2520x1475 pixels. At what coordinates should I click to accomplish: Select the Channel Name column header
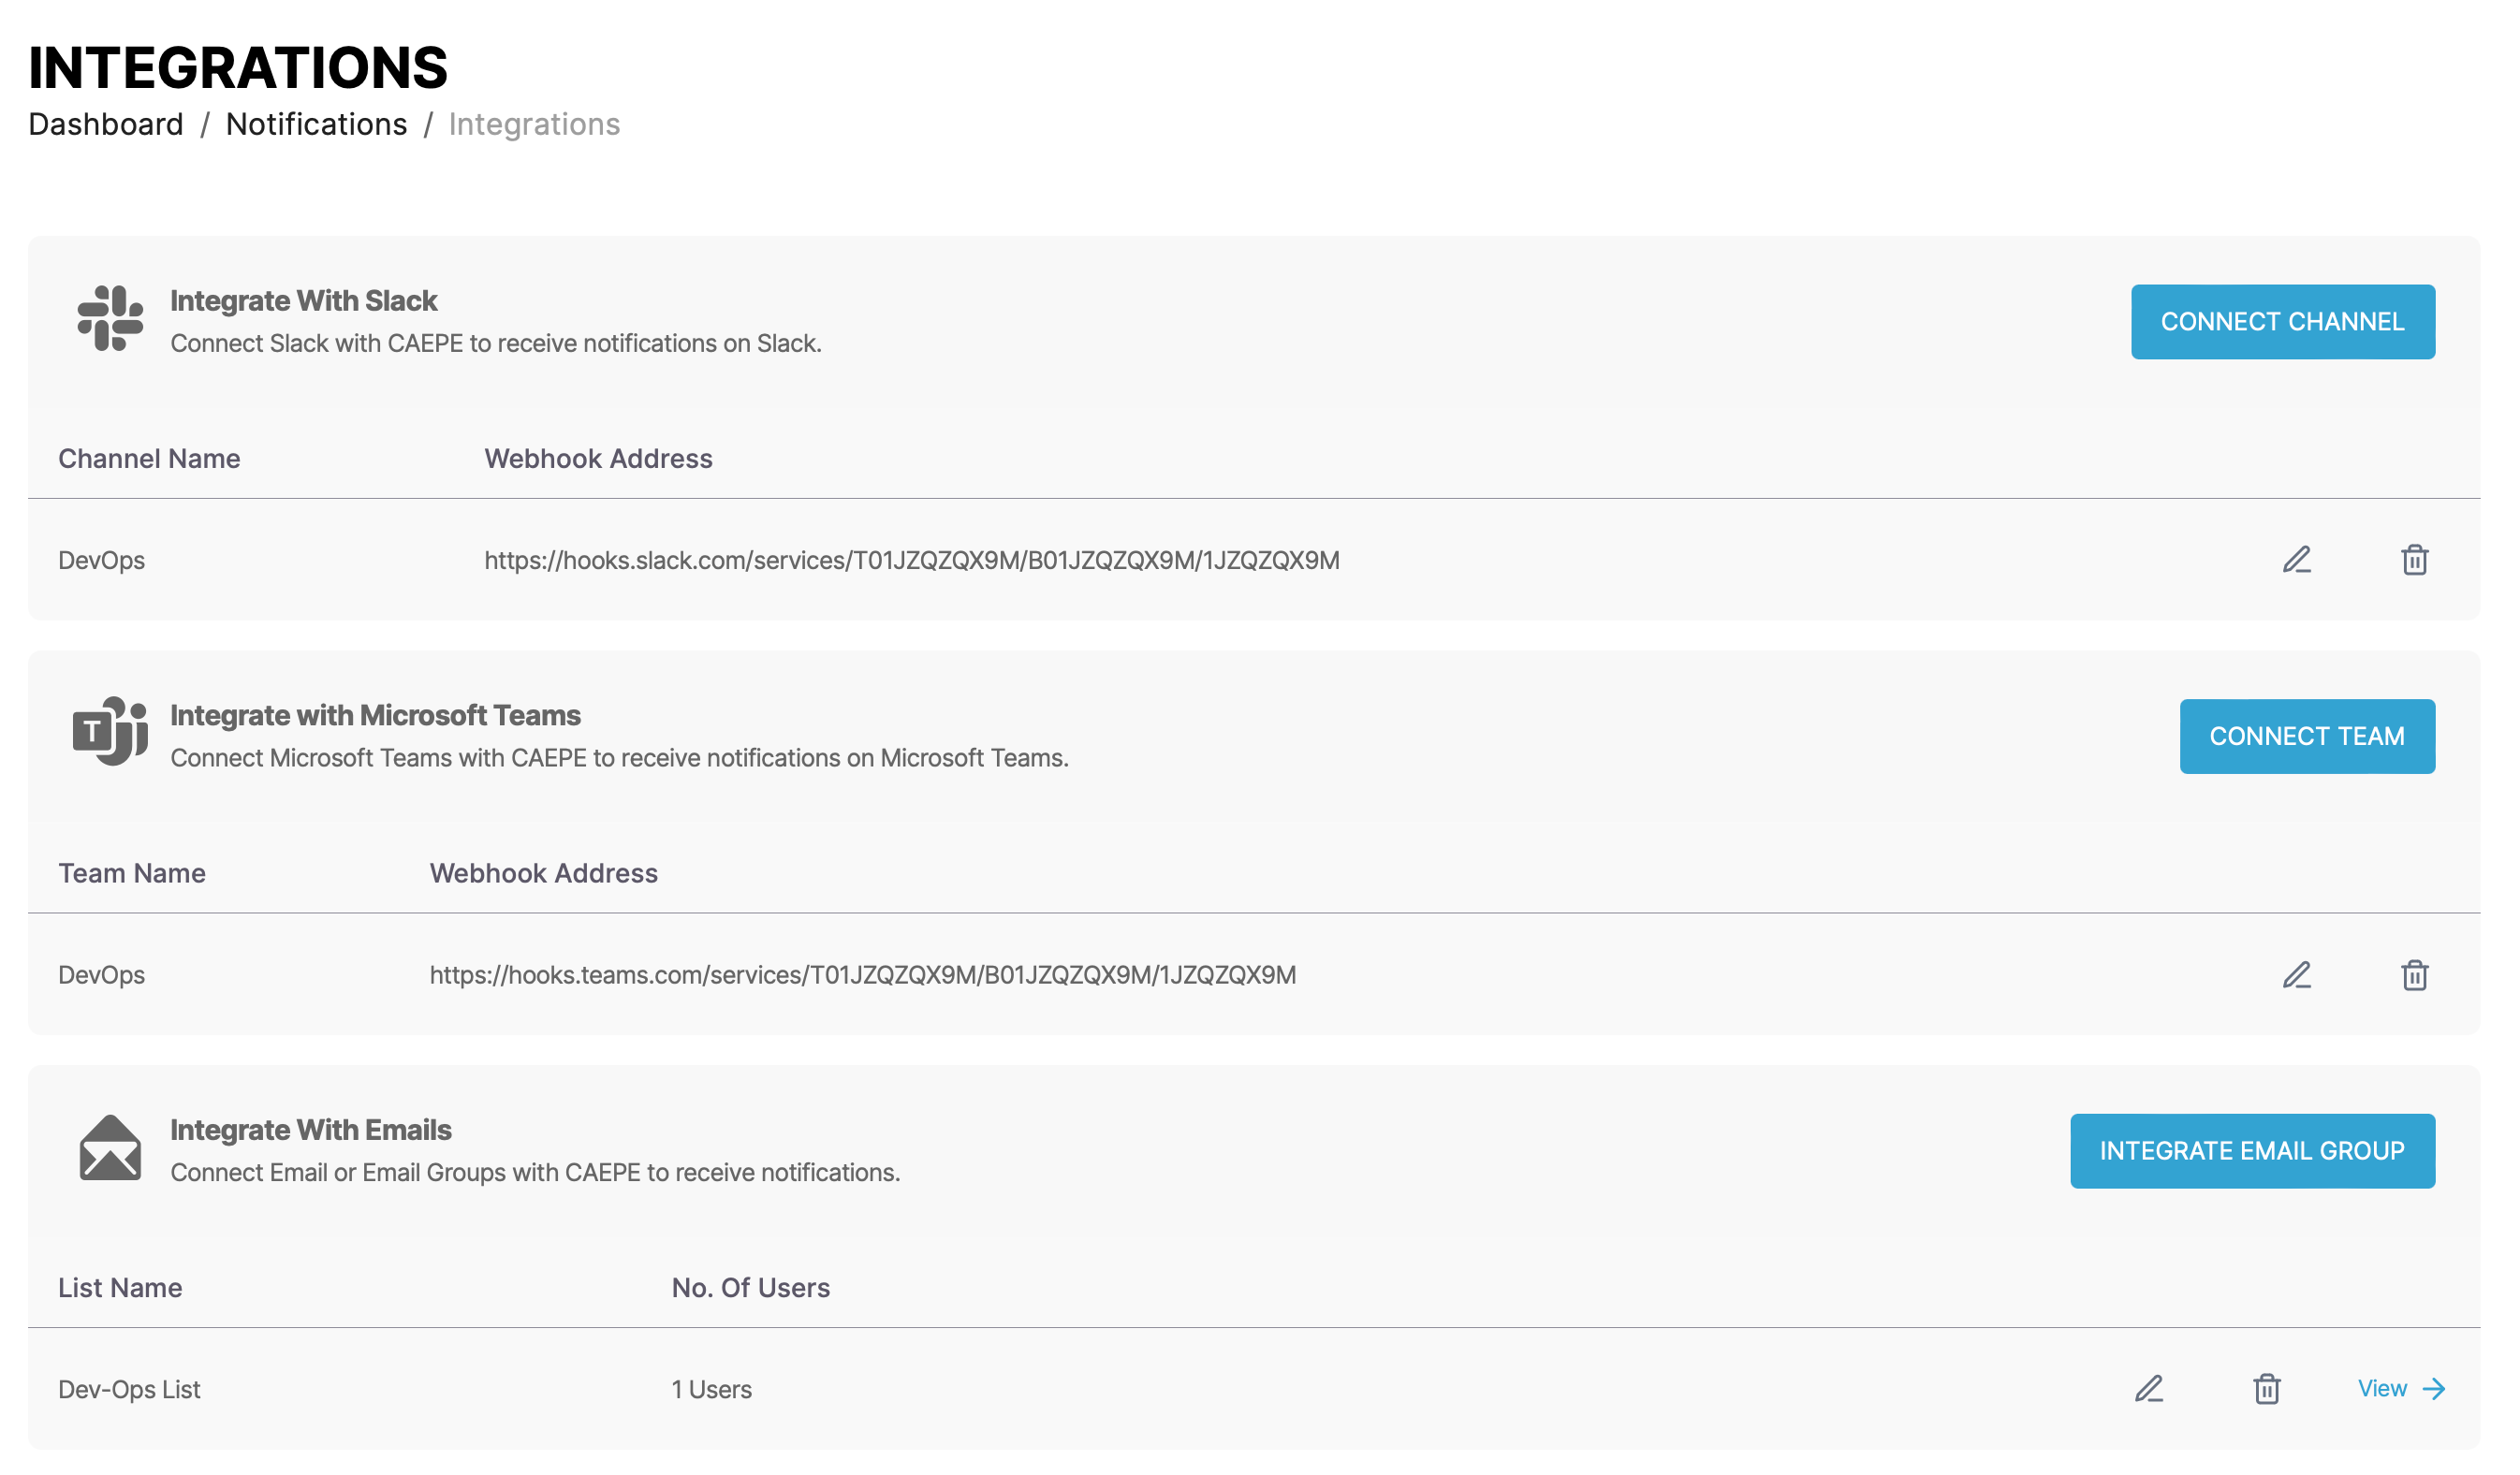tap(149, 459)
